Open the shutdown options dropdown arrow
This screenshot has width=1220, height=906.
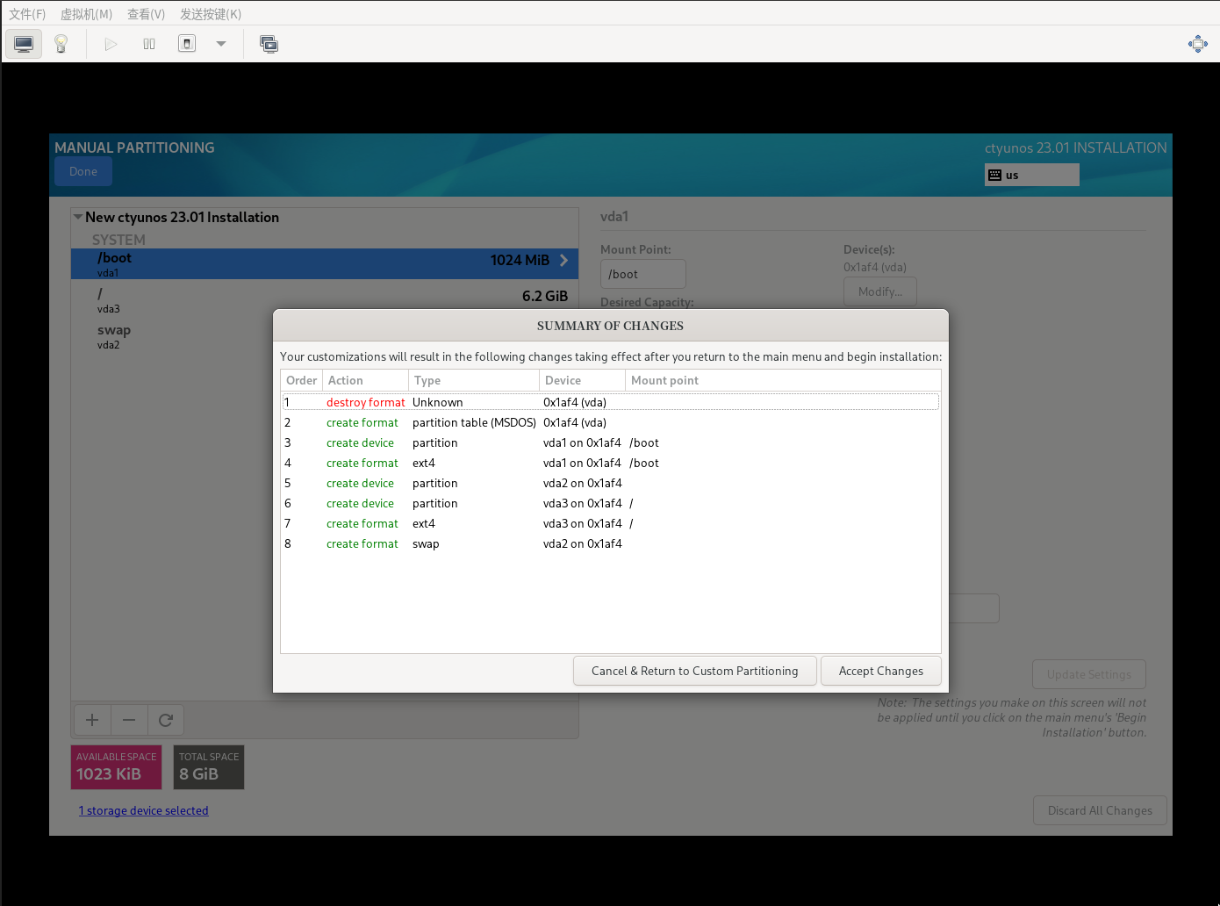pos(221,44)
